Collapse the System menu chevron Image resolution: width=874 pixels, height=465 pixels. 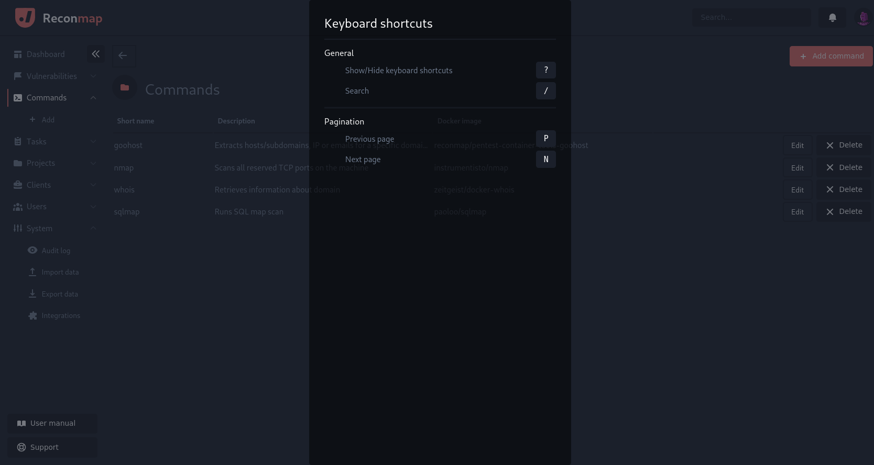pyautogui.click(x=93, y=228)
